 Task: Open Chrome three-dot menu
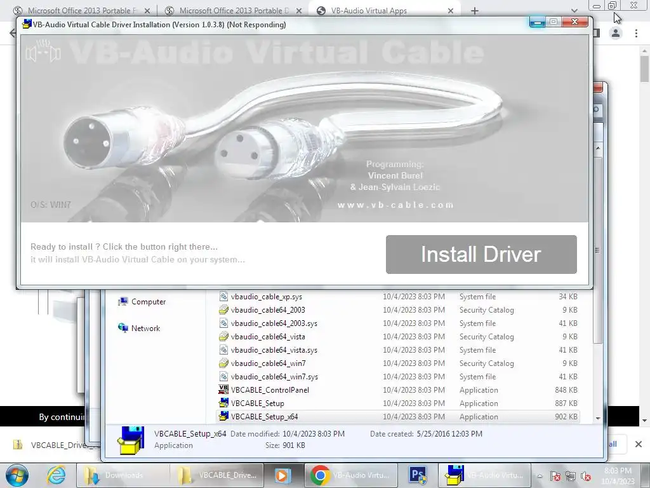[636, 33]
